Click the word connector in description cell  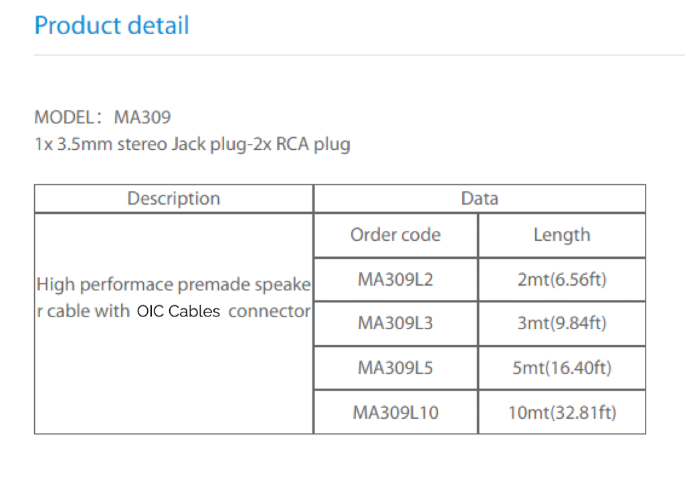(269, 312)
